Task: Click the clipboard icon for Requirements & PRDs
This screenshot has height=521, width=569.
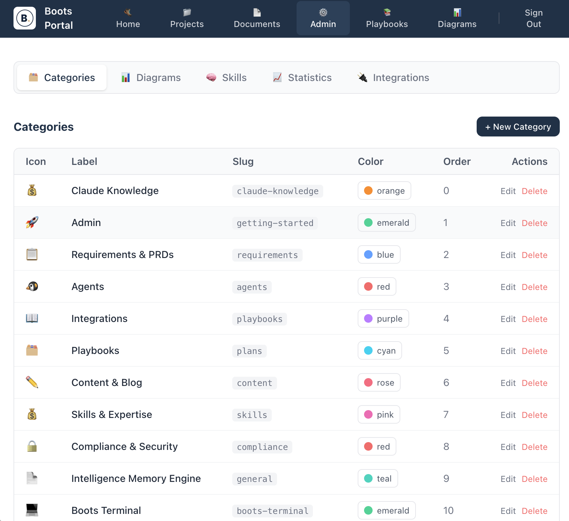Action: point(32,254)
